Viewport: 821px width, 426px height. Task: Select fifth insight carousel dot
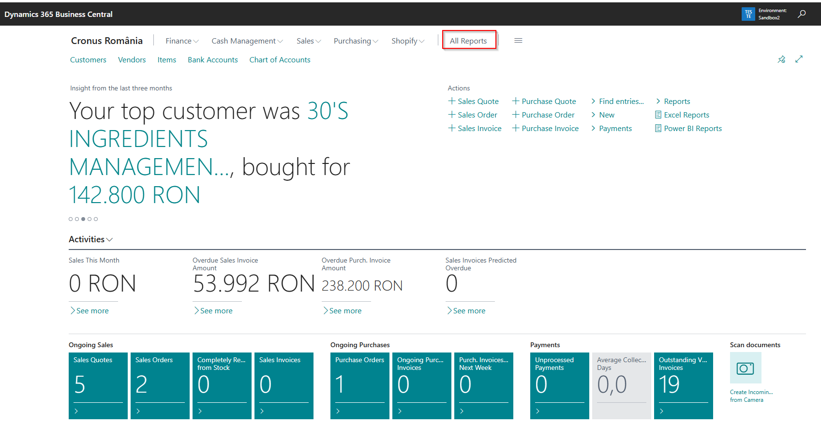click(x=96, y=219)
